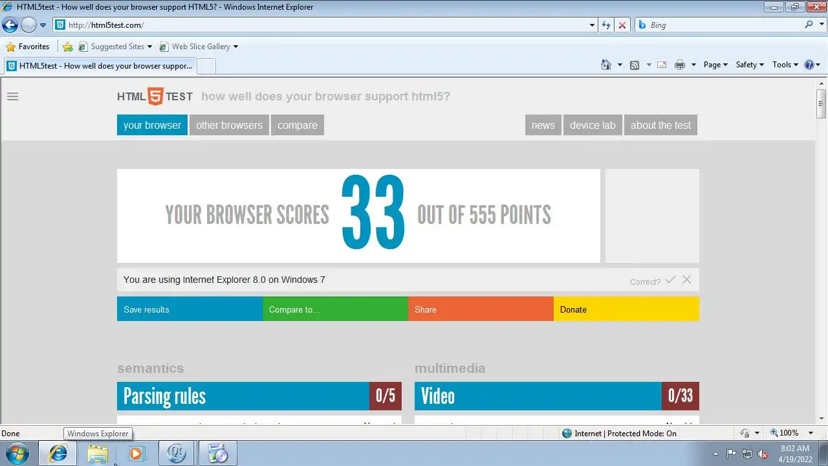Click the 'multimedia' heading text
Viewport: 828px width, 466px height.
pyautogui.click(x=450, y=368)
